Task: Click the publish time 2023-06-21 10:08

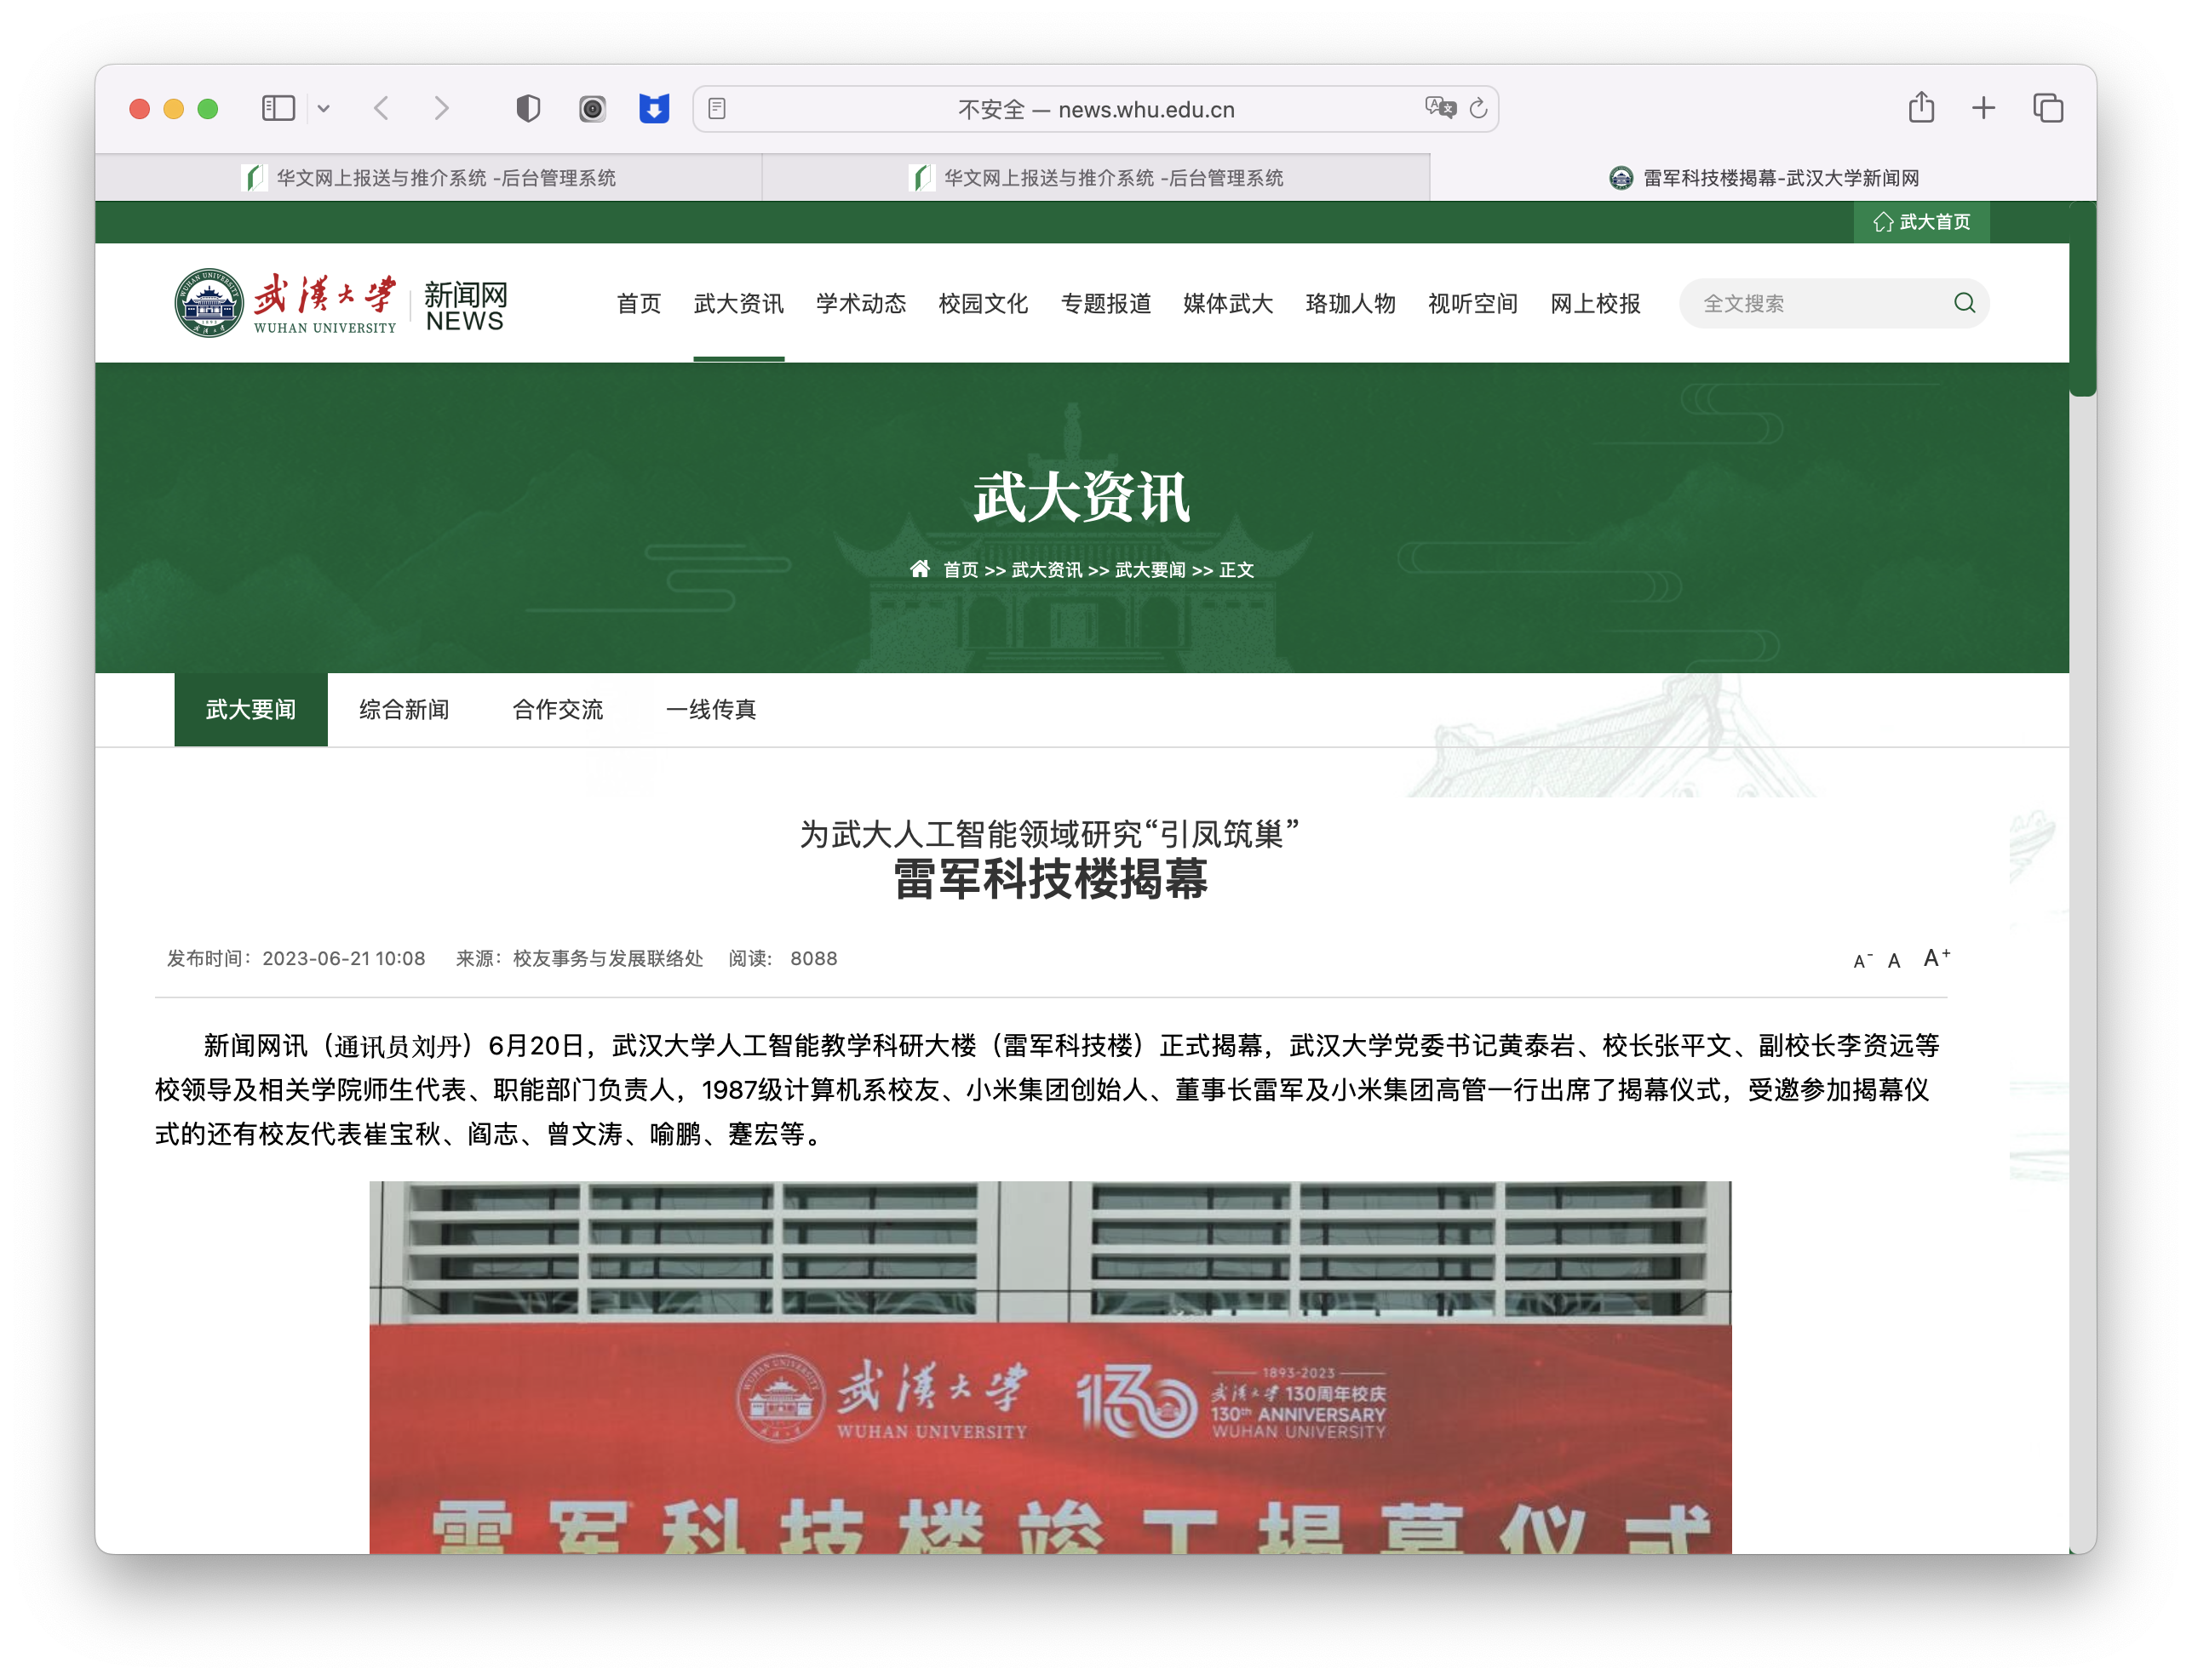Action: coord(343,959)
